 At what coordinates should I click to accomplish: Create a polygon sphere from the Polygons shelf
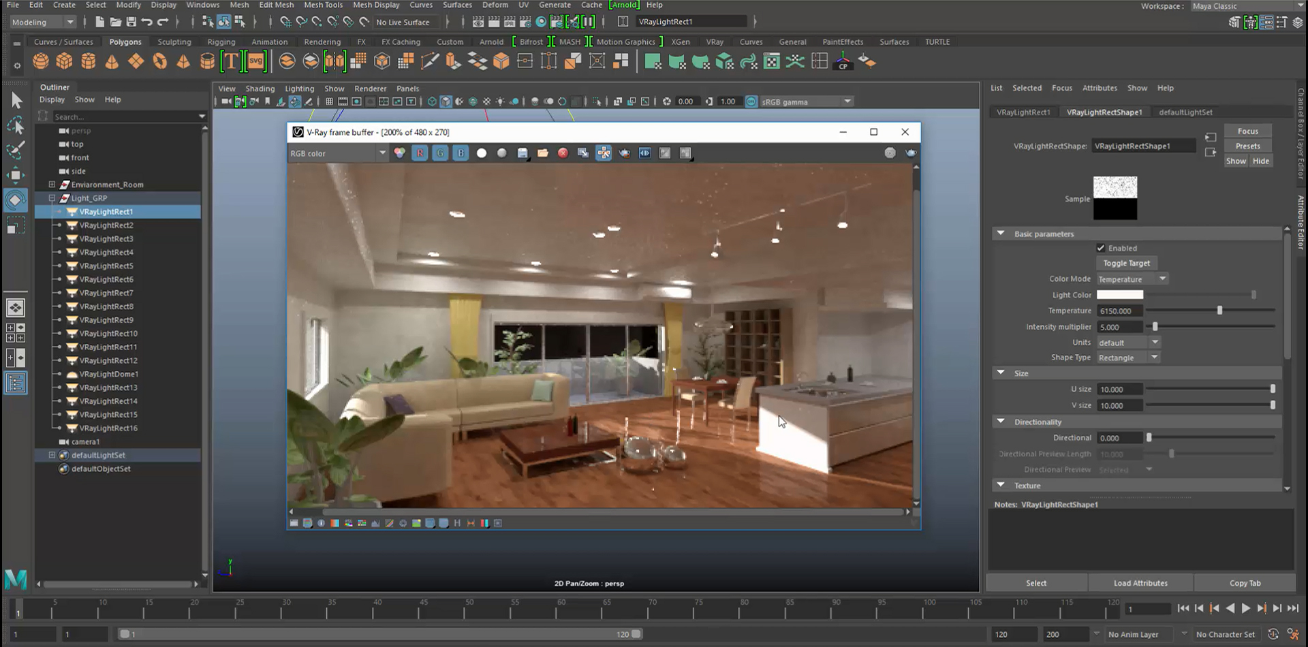click(40, 61)
